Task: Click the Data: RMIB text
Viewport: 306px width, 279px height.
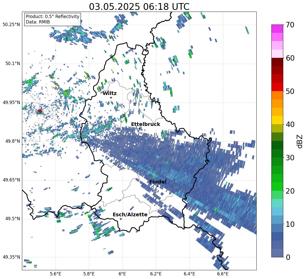Action: 38,22
